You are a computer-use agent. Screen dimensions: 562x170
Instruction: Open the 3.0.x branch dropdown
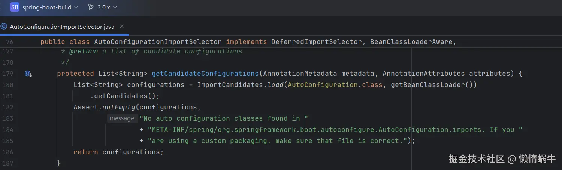[x=107, y=7]
